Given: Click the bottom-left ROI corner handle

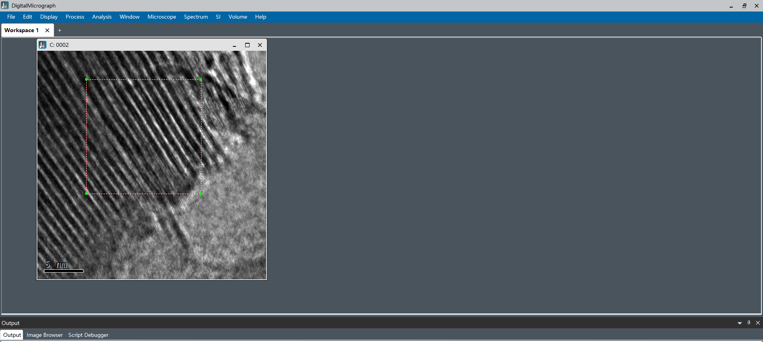Looking at the screenshot, I should pyautogui.click(x=86, y=194).
